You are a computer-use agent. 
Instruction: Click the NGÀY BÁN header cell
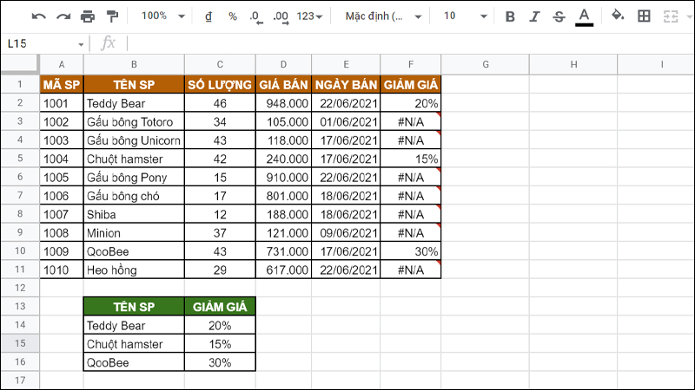pos(346,84)
